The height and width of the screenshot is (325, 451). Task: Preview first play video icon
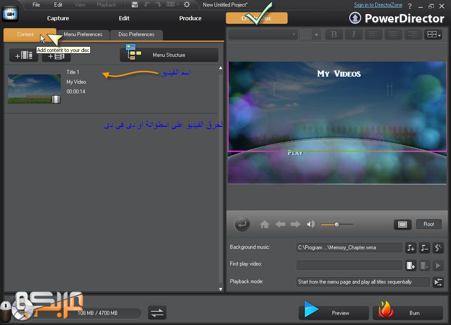438,266
